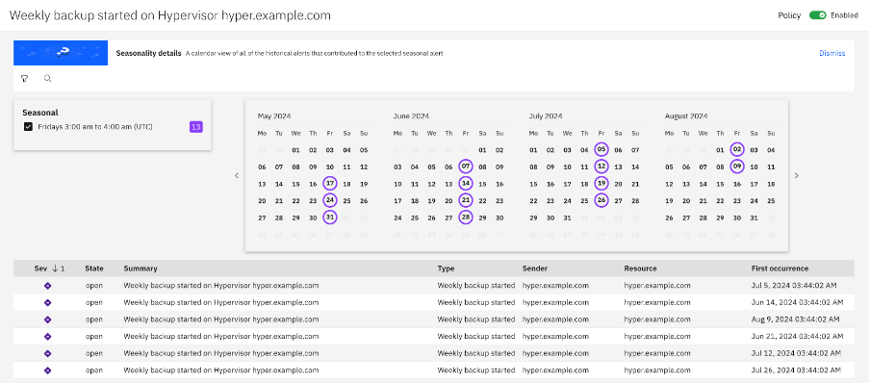
Task: Click the Seasonal panel heading
Action: point(40,113)
